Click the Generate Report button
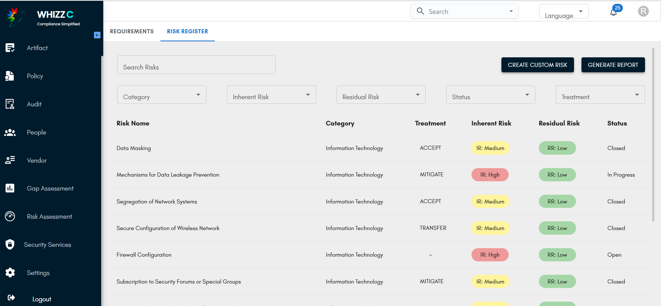This screenshot has height=306, width=661. (x=613, y=65)
